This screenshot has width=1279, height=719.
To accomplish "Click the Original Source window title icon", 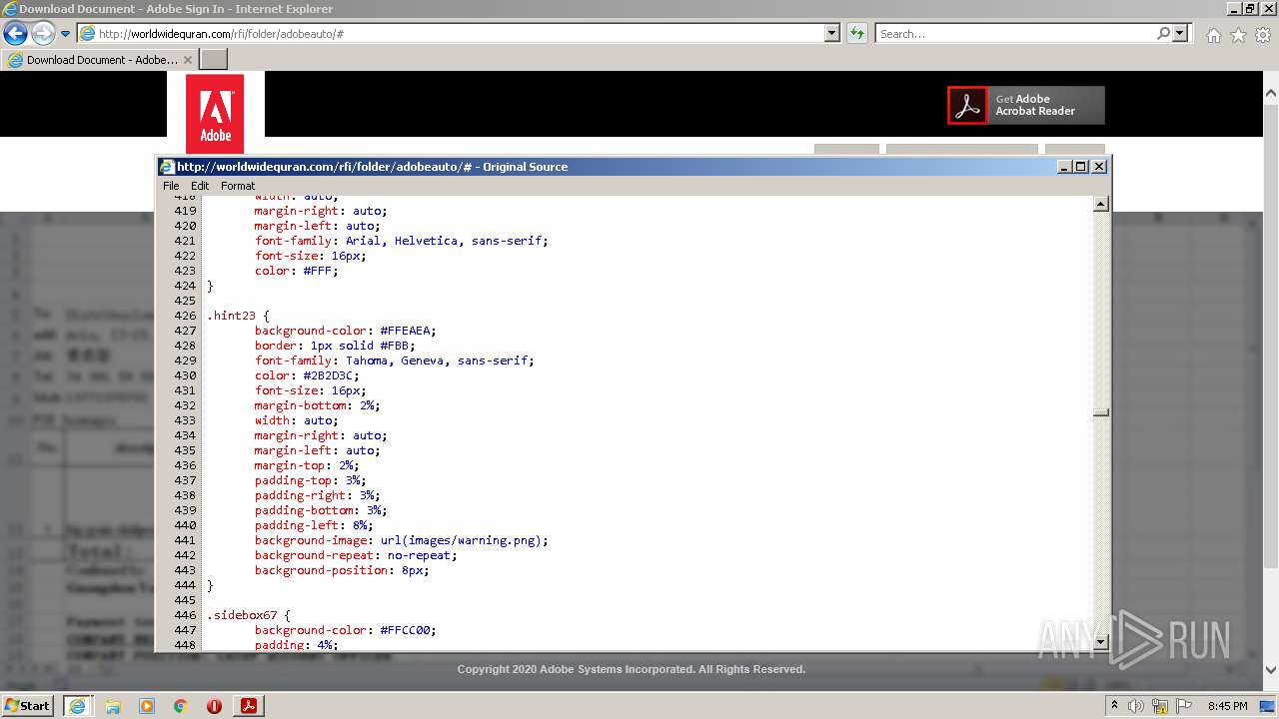I will [167, 167].
